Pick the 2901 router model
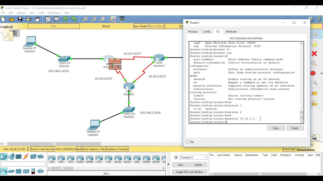Viewport: 323px width, 181px height. point(61,159)
